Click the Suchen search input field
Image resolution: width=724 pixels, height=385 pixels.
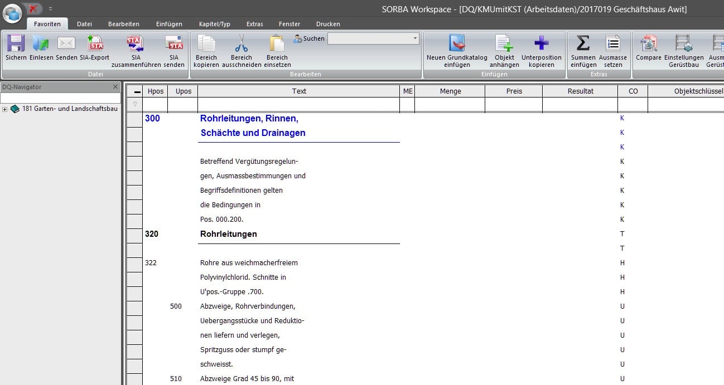click(x=369, y=38)
